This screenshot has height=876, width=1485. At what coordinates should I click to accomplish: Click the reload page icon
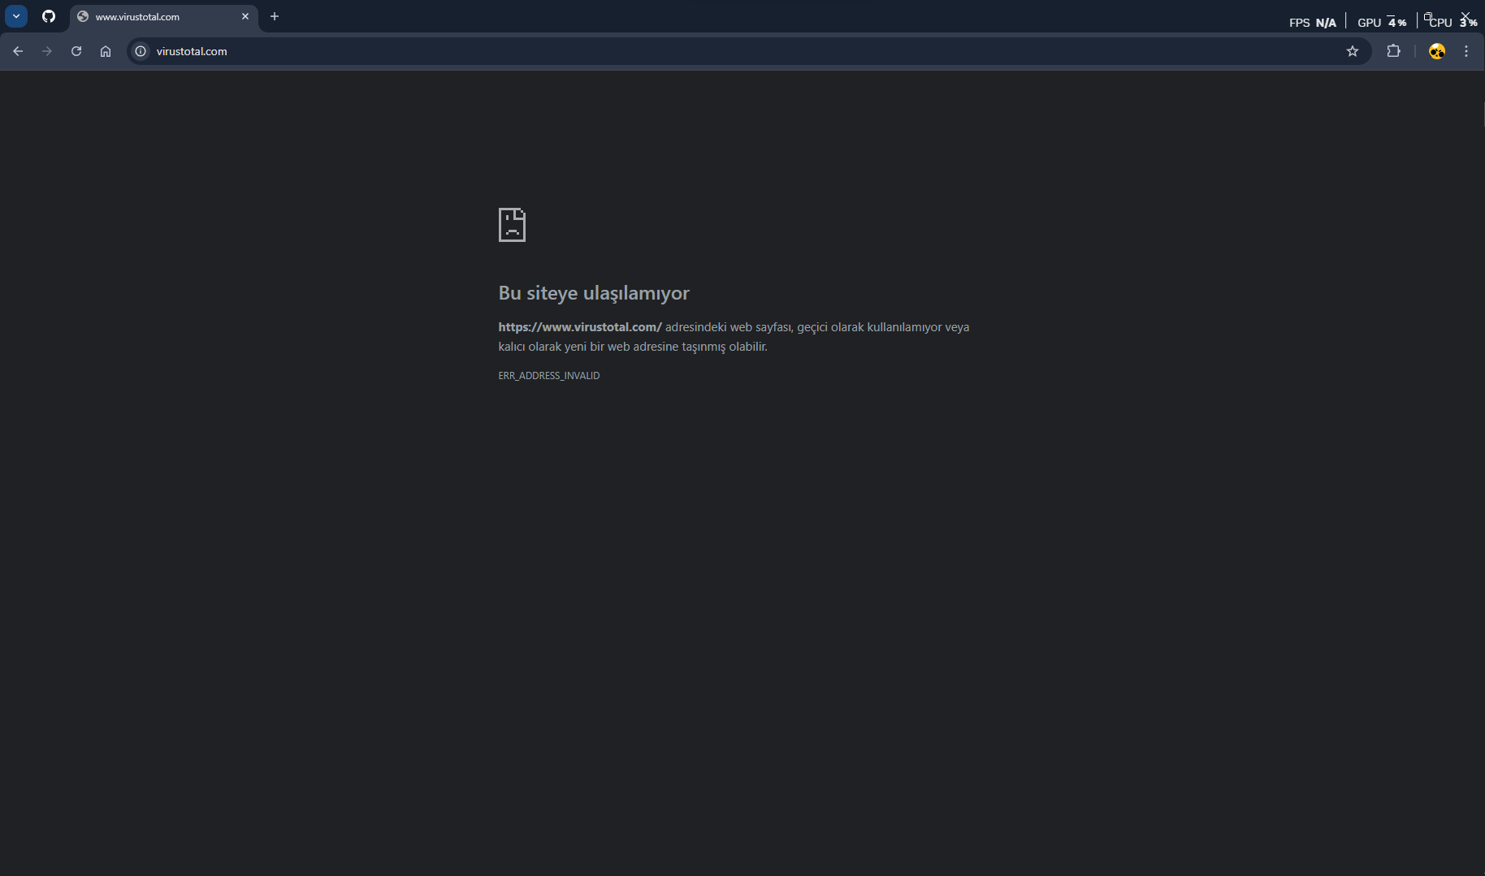tap(76, 51)
